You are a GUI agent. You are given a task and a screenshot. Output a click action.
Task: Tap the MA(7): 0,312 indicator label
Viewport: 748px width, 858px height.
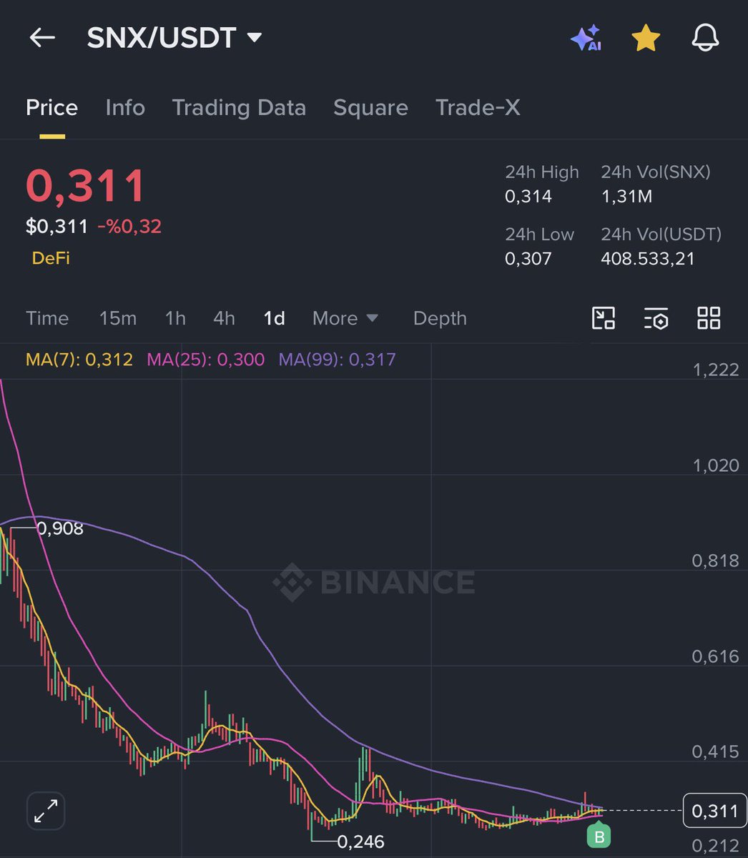[x=79, y=360]
